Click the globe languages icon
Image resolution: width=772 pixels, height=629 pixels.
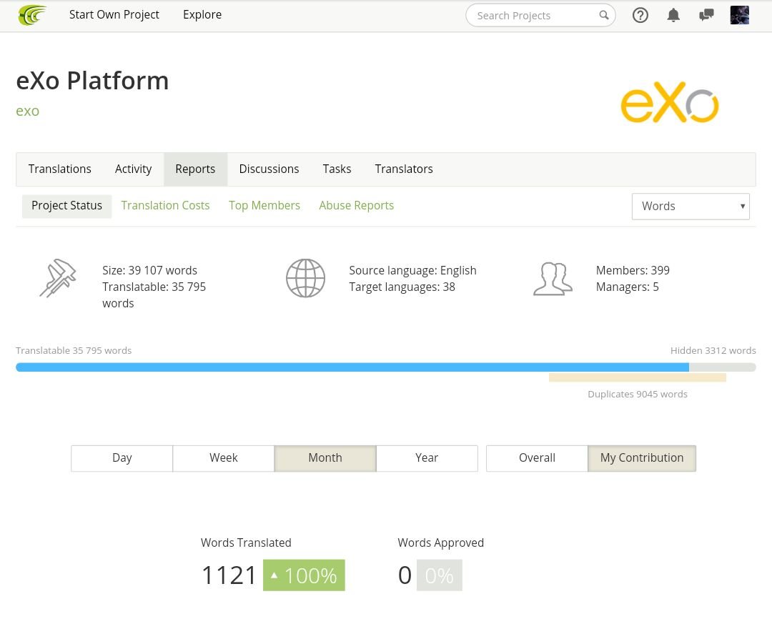(x=305, y=278)
